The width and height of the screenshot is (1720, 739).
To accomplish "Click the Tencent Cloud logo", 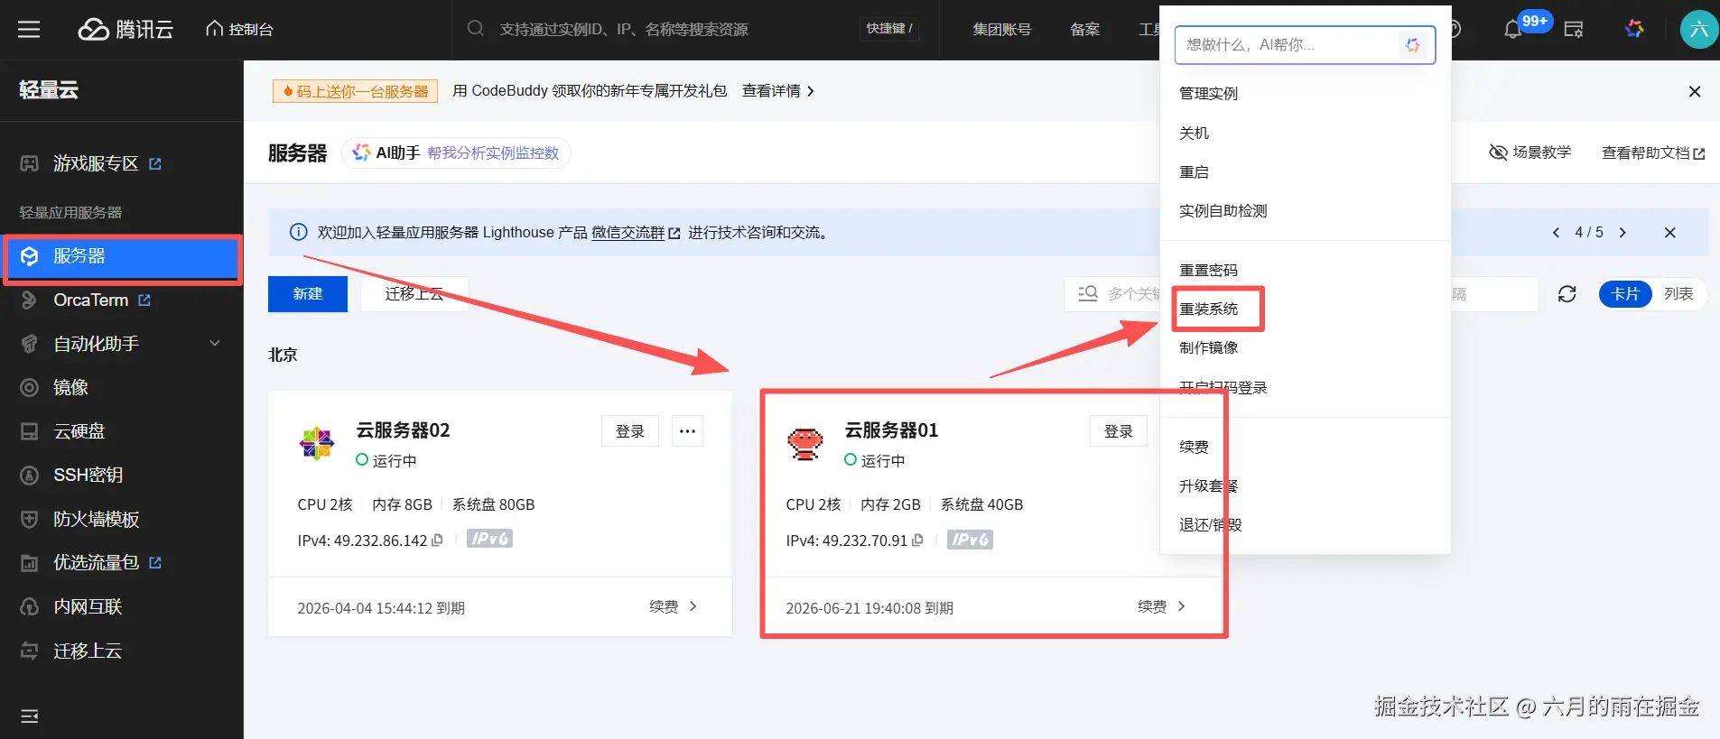I will 126,29.
